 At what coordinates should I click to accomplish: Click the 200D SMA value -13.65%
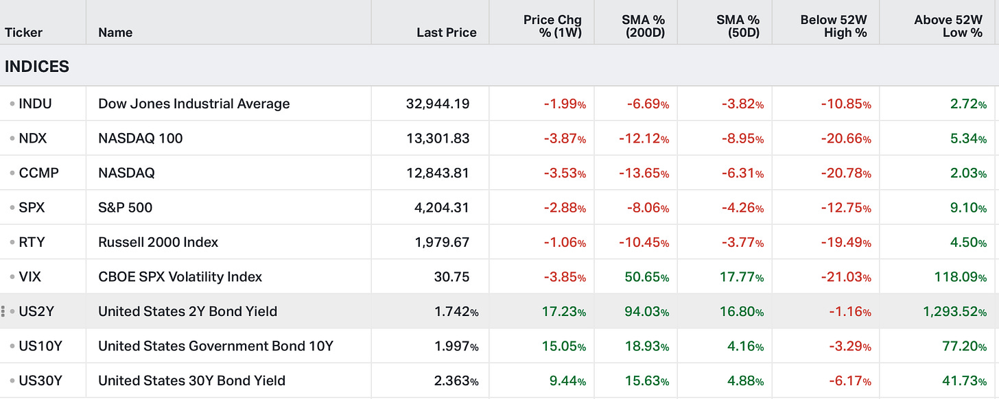(644, 173)
